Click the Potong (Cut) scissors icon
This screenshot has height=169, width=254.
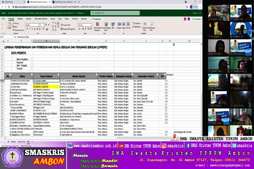tap(13, 23)
